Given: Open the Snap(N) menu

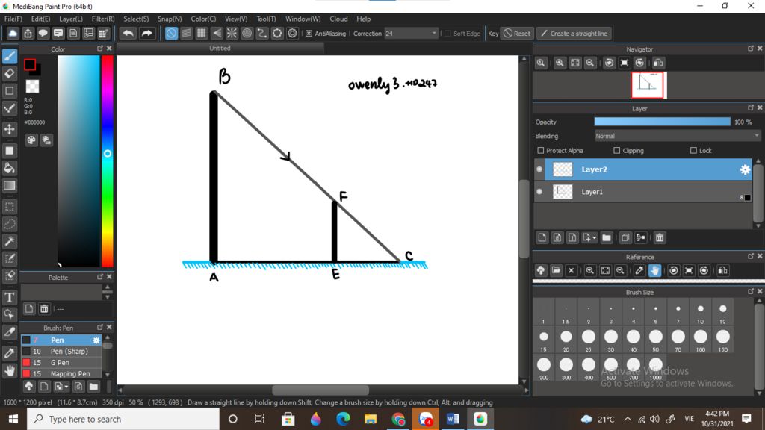Looking at the screenshot, I should click(170, 19).
